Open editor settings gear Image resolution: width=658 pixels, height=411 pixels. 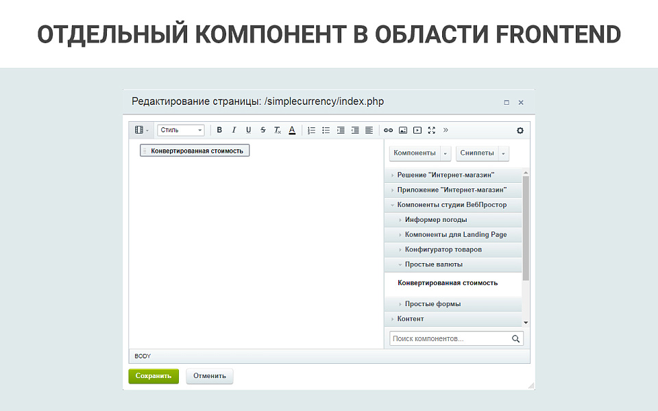click(x=520, y=130)
